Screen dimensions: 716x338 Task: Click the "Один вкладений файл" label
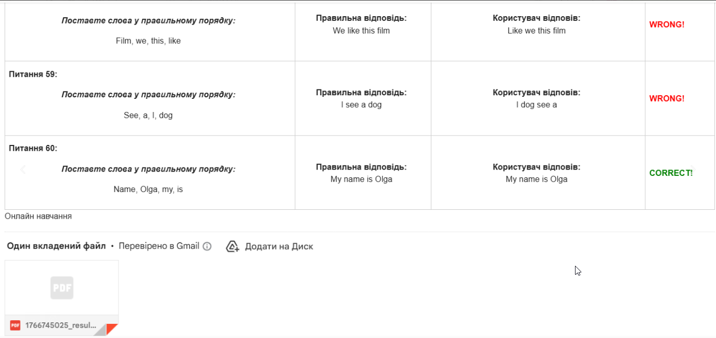pos(56,246)
